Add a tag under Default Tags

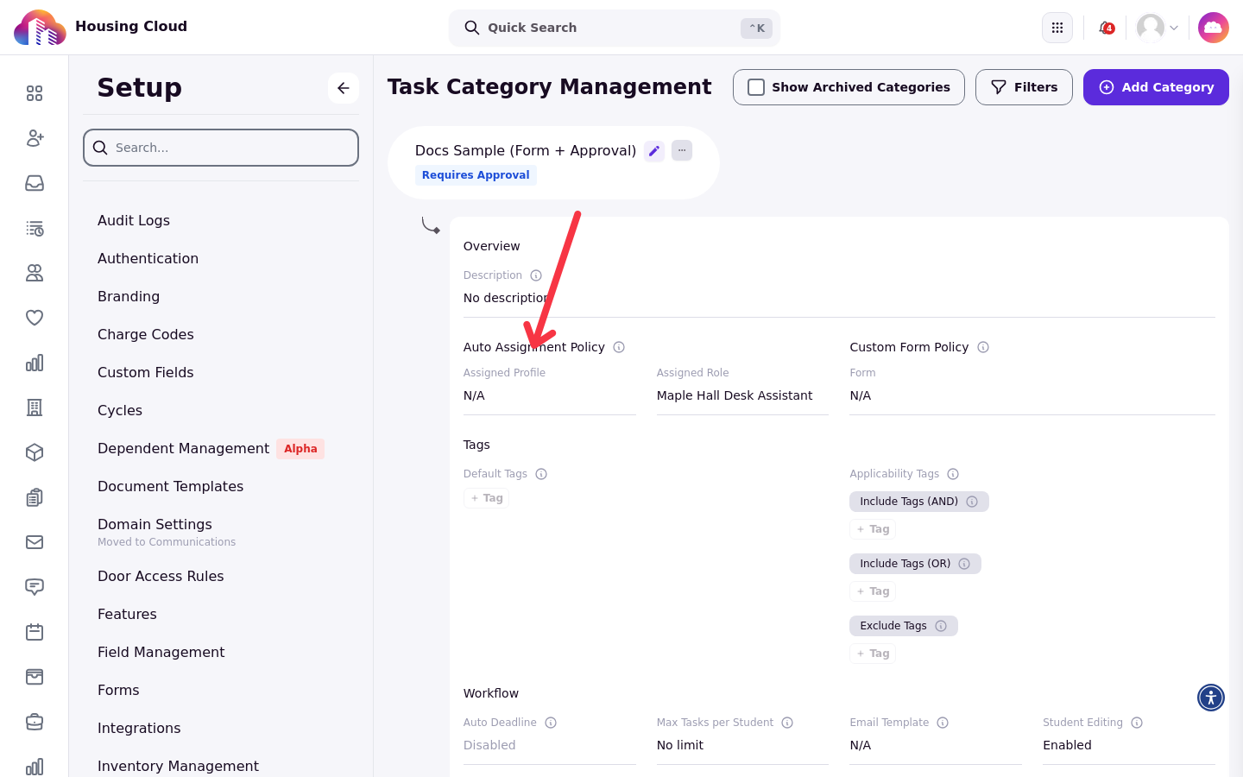click(x=487, y=498)
